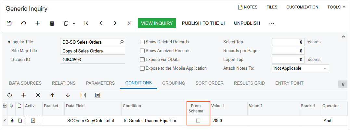Toggle From Schema checkbox in row
This screenshot has height=130, width=350.
(x=198, y=121)
